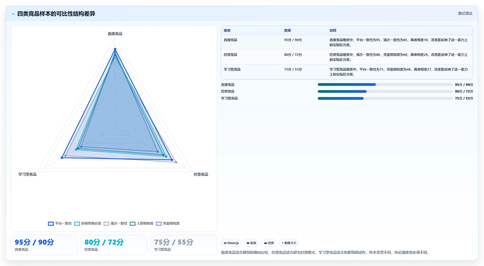This screenshot has width=484, height=266.
Task: Click the 场次一致性 point on 经营竞品 axis
Action: pyautogui.click(x=176, y=162)
